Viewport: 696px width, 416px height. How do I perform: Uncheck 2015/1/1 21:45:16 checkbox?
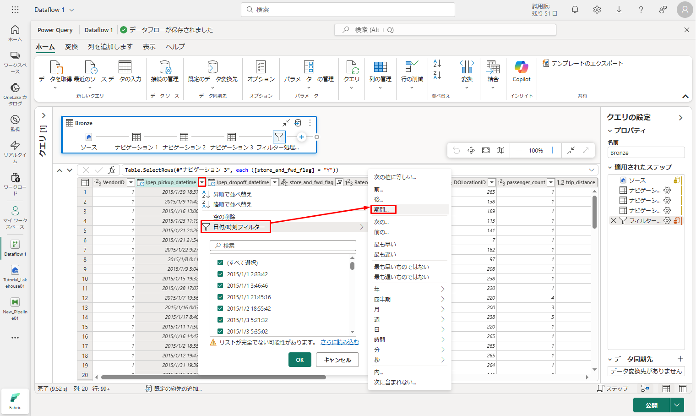(220, 297)
